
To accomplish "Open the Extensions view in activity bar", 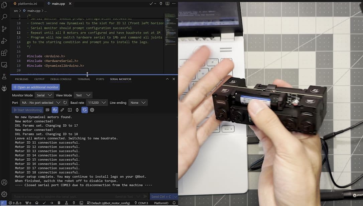I will [x=4, y=53].
